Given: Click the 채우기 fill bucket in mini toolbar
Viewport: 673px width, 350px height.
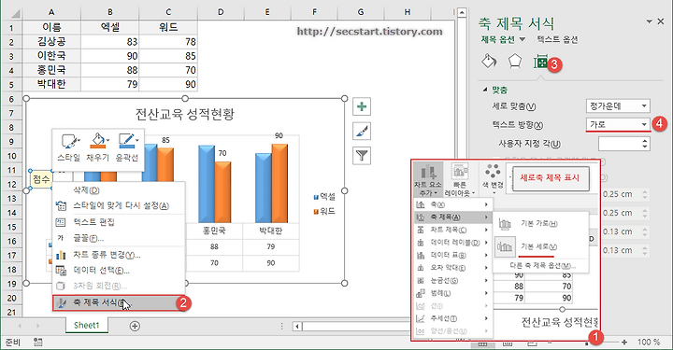Looking at the screenshot, I should pos(98,147).
